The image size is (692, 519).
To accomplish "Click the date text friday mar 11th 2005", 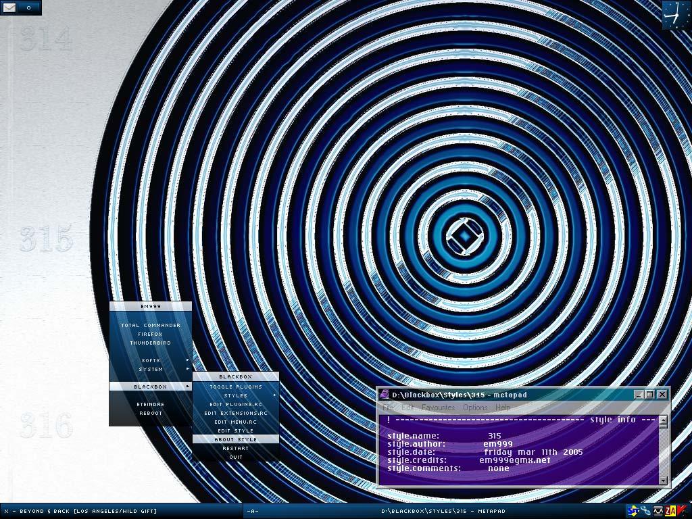I will click(x=534, y=452).
